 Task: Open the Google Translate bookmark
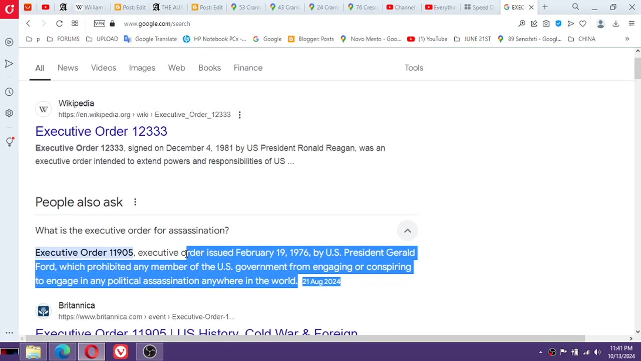[x=150, y=39]
